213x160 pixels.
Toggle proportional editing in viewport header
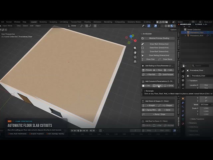(95, 26)
